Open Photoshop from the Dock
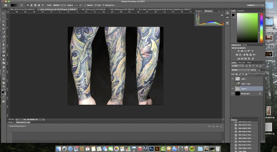This screenshot has width=277, height=152. [151, 149]
